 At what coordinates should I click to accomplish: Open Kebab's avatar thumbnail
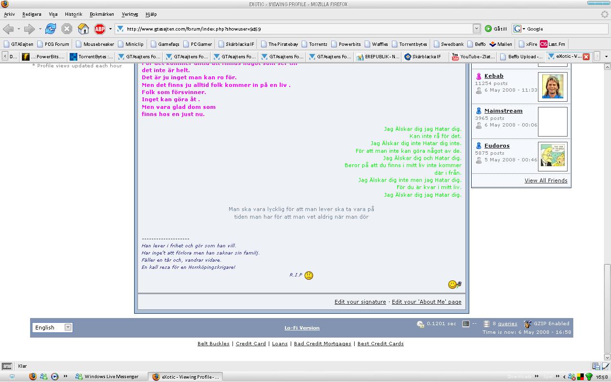[x=552, y=87]
